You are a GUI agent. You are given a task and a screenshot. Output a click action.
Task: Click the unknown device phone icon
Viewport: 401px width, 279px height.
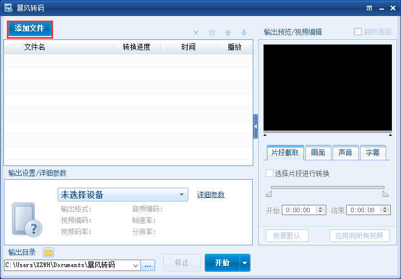click(27, 220)
